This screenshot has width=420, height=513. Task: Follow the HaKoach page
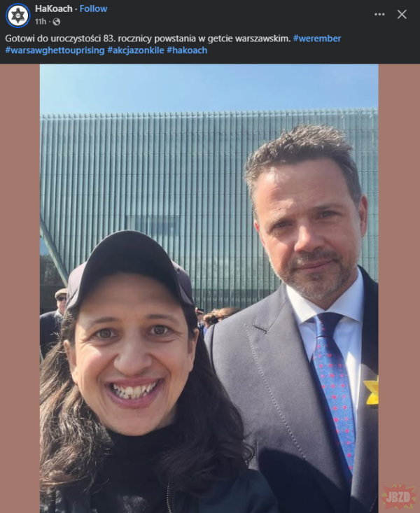click(93, 8)
